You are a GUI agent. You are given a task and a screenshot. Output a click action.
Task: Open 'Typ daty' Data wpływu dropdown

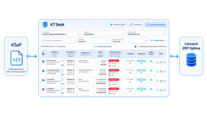(103, 33)
